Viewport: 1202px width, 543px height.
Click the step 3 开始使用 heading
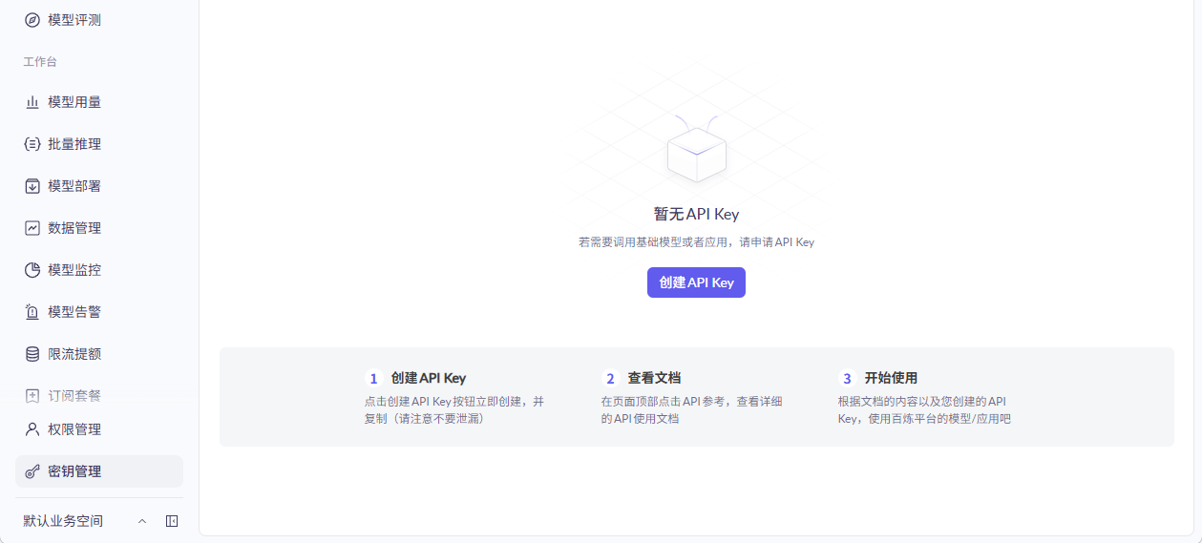[891, 378]
